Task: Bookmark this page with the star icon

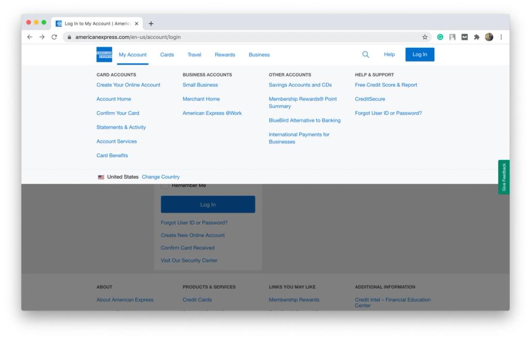Action: pos(425,37)
